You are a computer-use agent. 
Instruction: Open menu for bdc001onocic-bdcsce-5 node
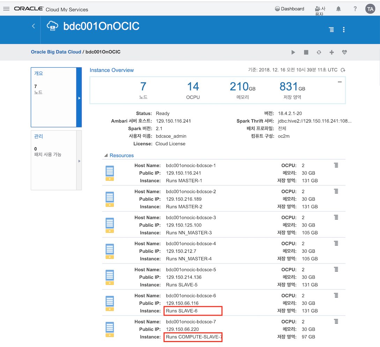(x=336, y=269)
